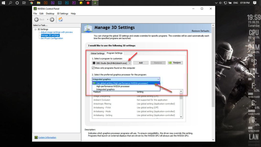Image resolution: width=261 pixels, height=147 pixels.
Task: Click the Remove program button
Action: (158, 63)
